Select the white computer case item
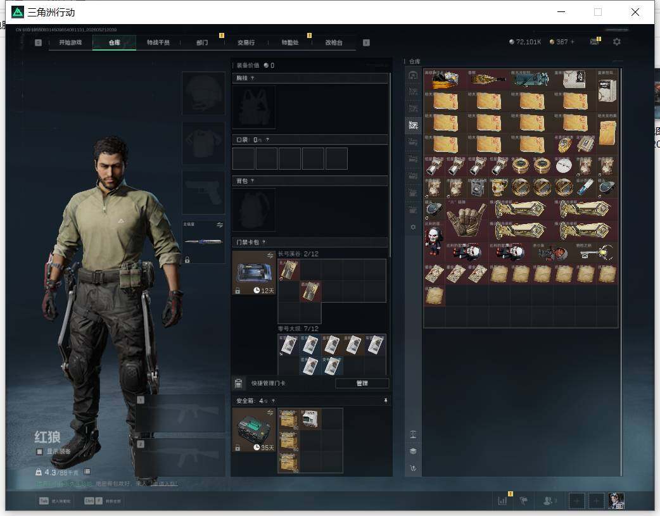Viewport: 660px width, 516px height. (607, 90)
